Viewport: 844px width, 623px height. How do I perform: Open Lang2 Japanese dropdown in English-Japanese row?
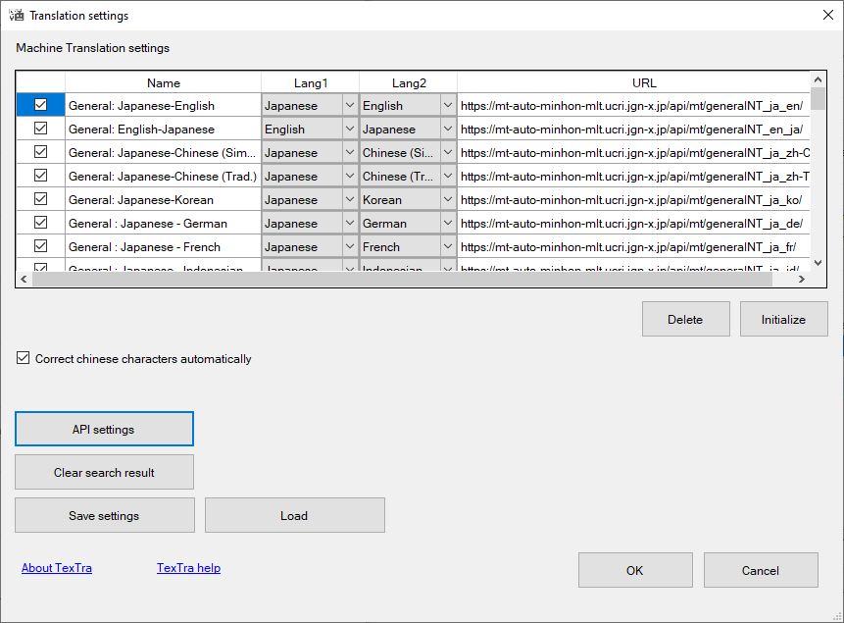click(x=448, y=129)
